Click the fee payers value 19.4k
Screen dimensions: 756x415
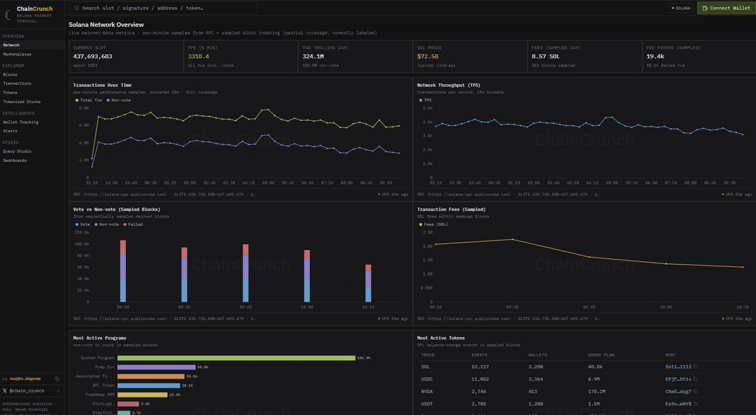click(655, 56)
